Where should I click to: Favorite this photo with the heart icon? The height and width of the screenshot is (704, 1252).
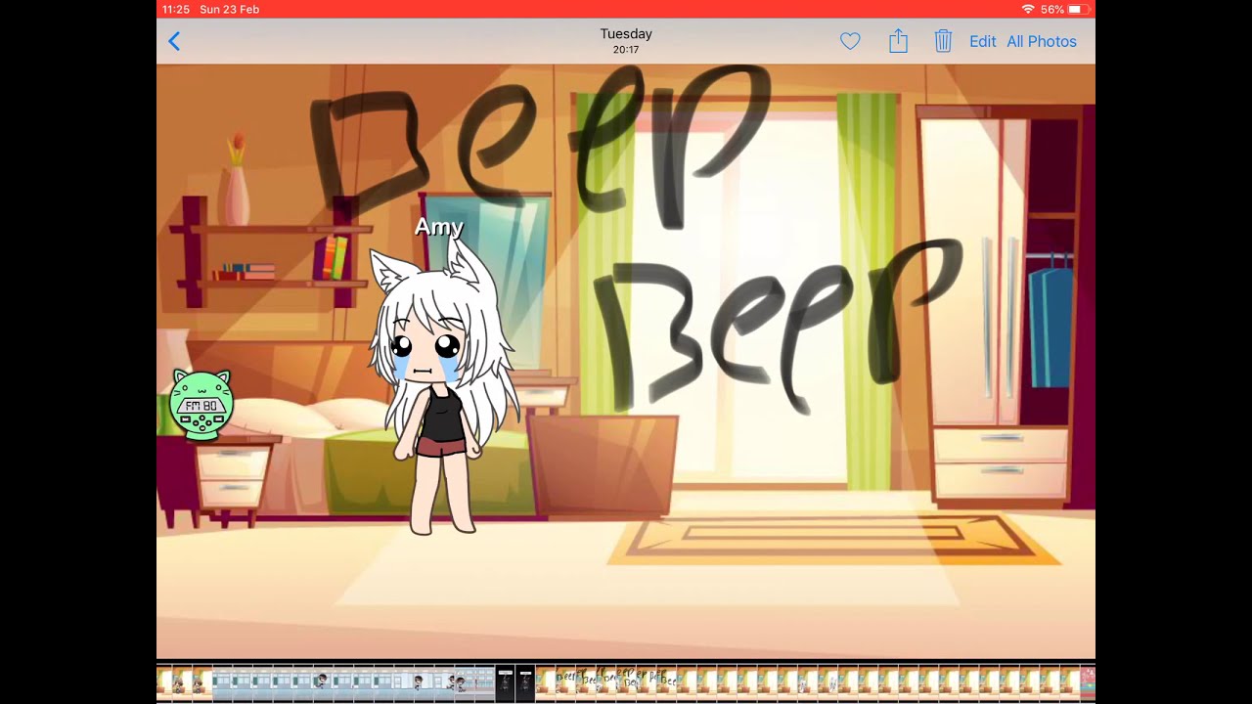[850, 41]
